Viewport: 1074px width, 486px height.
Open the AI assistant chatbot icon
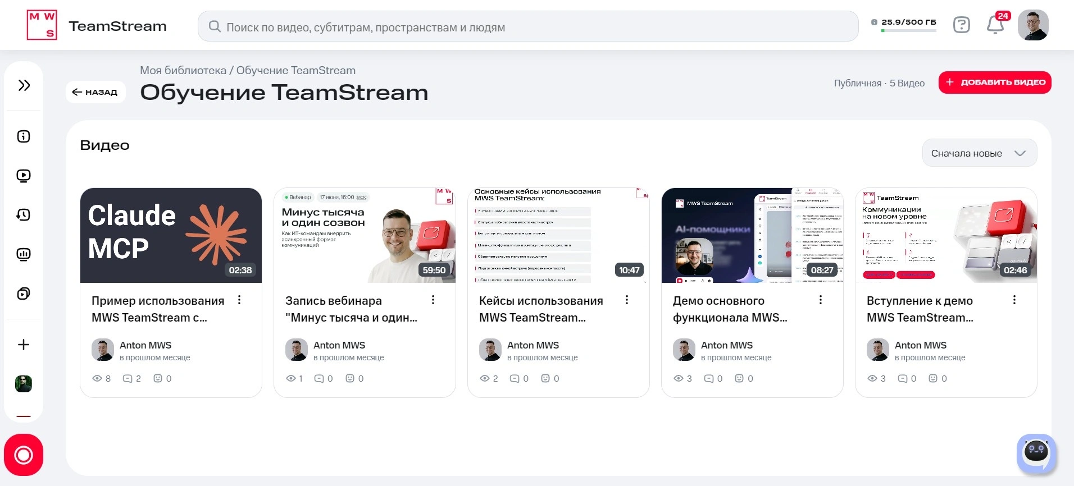pyautogui.click(x=1036, y=452)
